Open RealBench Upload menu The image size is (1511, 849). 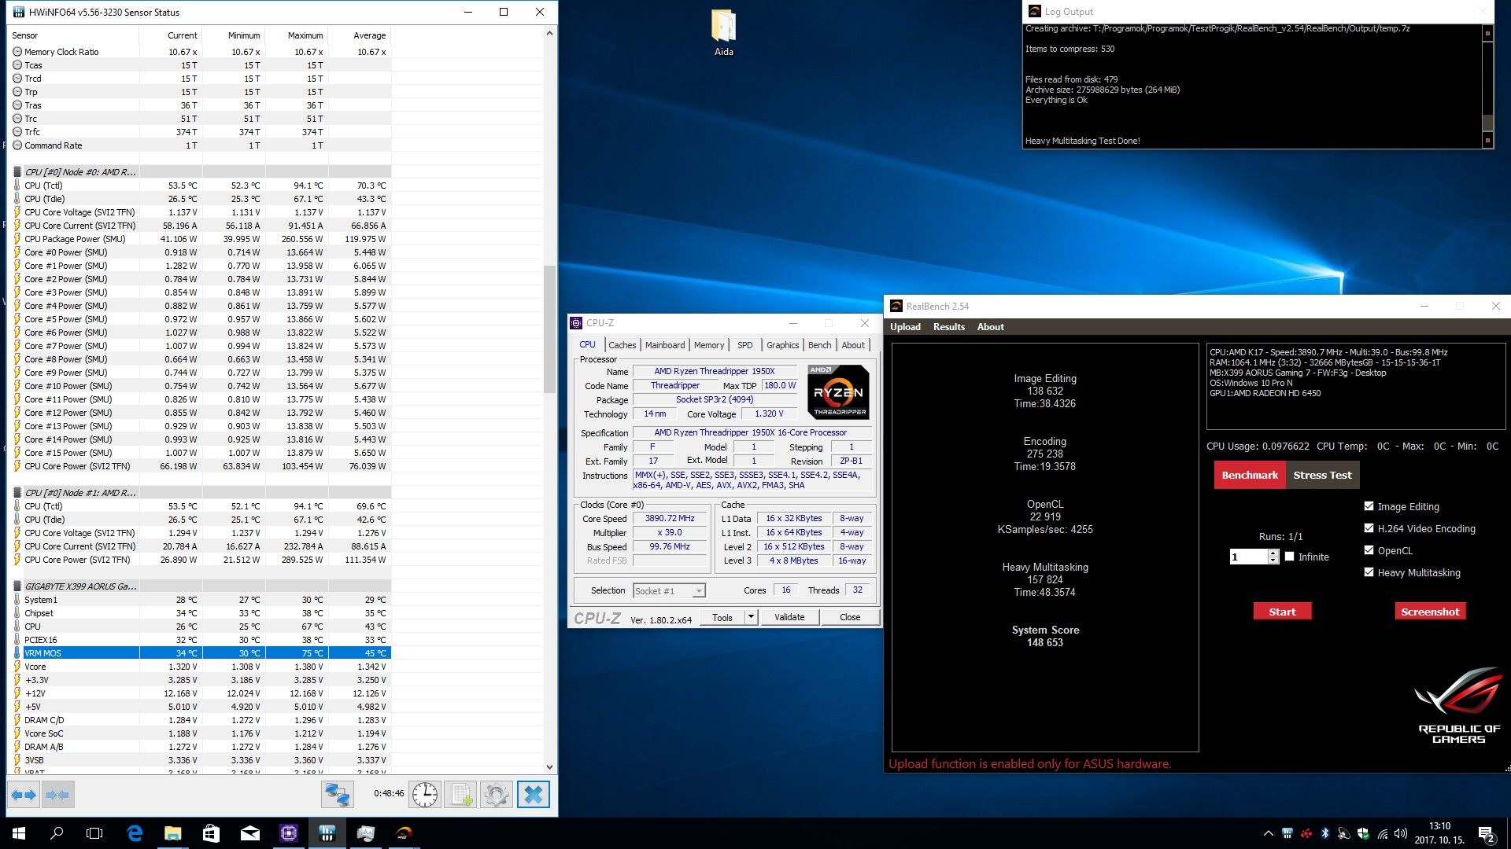click(x=905, y=327)
